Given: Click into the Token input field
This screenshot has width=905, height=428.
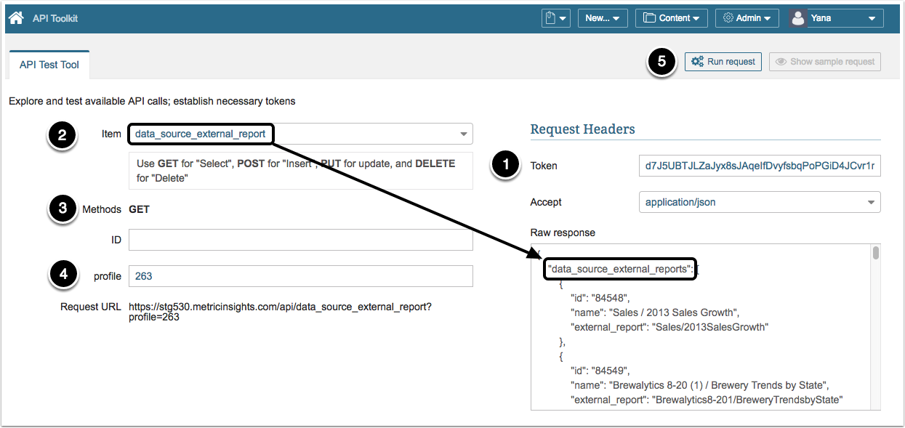Looking at the screenshot, I should click(x=759, y=166).
